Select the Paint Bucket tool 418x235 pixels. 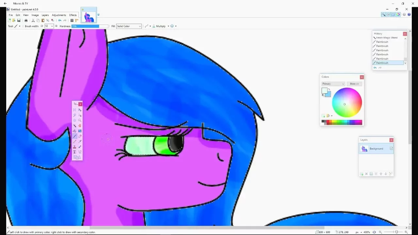pos(74,131)
